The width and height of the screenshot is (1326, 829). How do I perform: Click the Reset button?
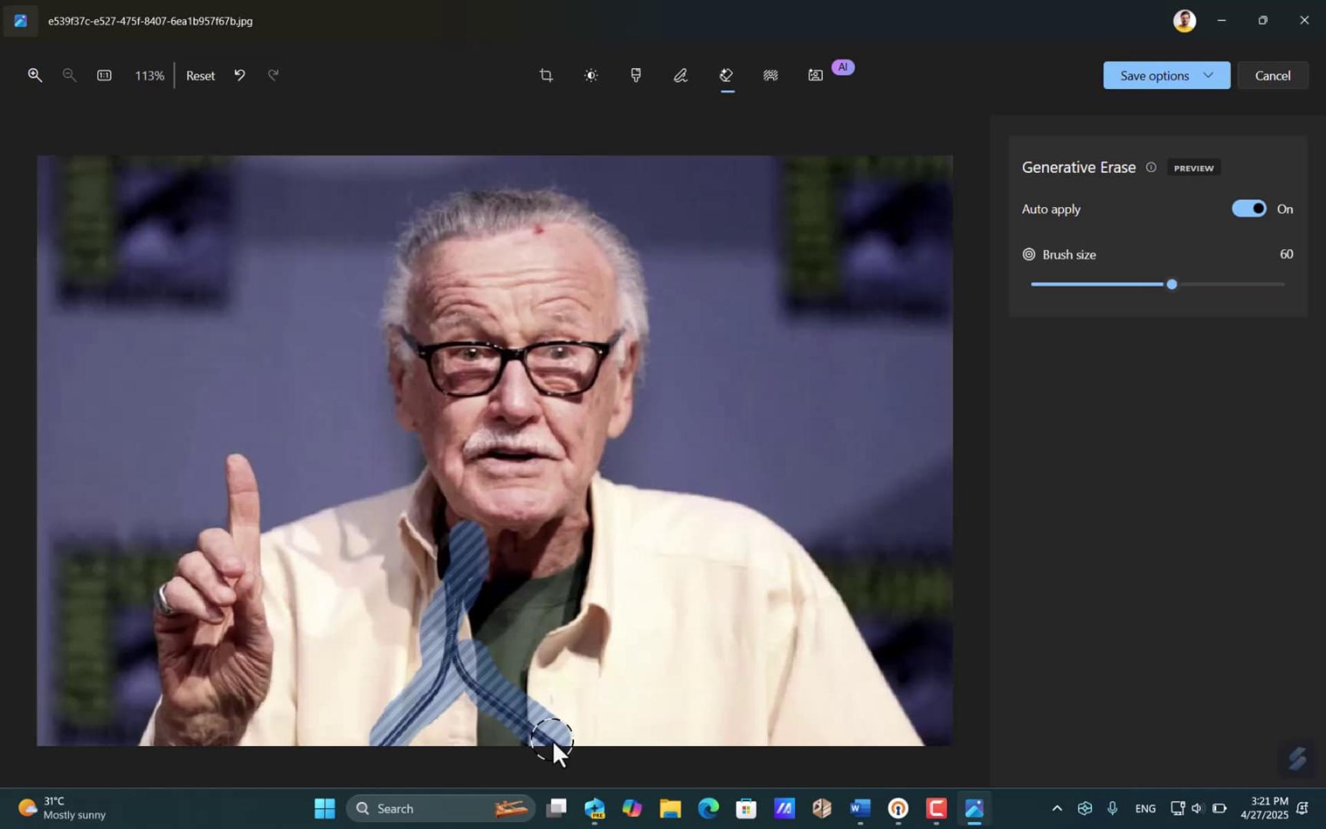click(200, 76)
